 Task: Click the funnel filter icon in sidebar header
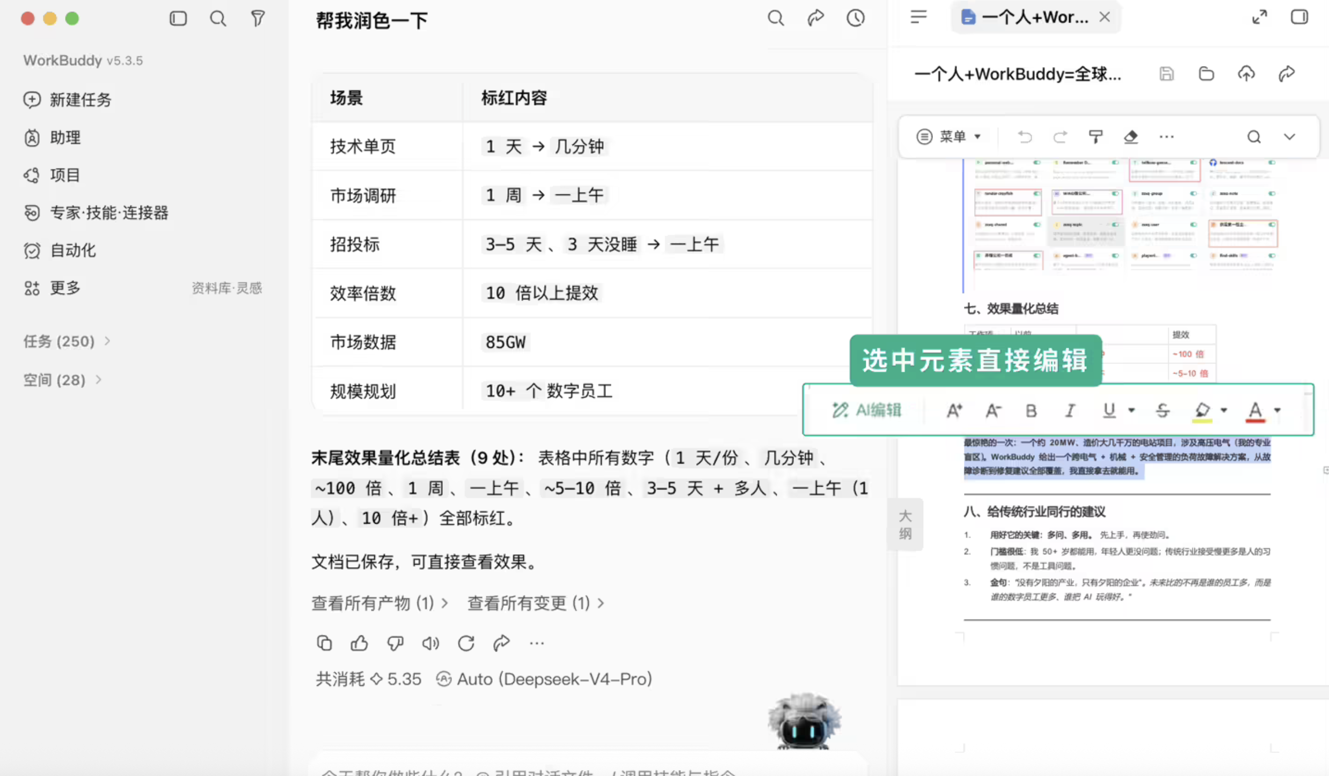(258, 19)
